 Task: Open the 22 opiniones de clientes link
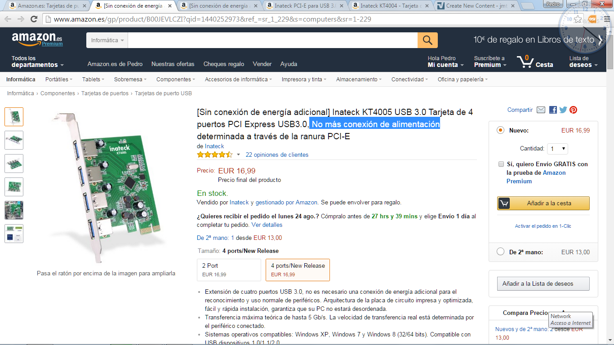coord(277,155)
